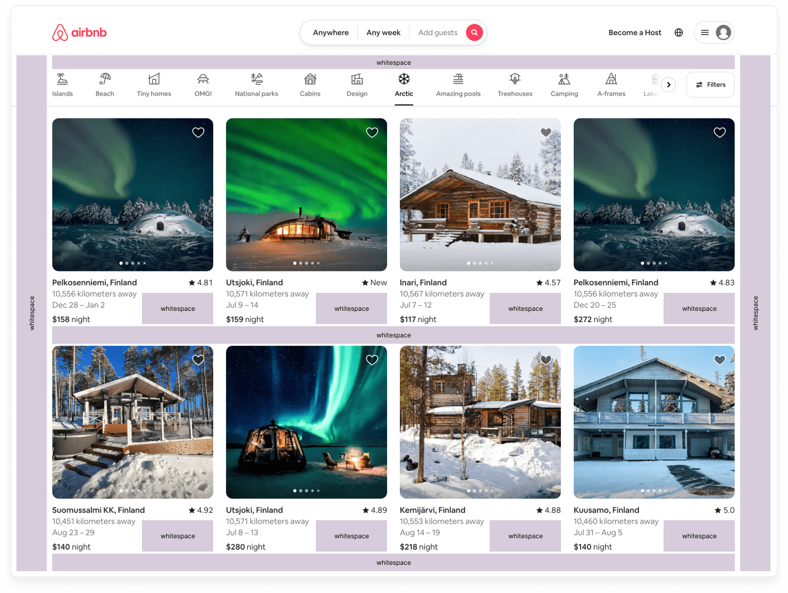
Task: Open the Add guests selector
Action: click(438, 32)
